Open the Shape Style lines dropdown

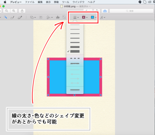[x=76, y=17]
